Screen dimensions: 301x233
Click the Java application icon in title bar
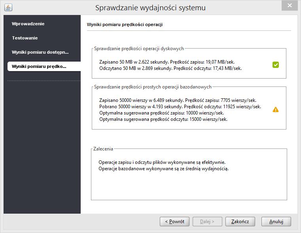click(8, 8)
